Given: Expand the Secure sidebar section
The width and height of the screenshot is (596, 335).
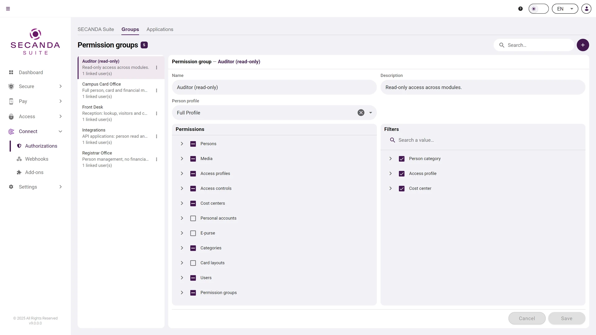Looking at the screenshot, I should [61, 86].
